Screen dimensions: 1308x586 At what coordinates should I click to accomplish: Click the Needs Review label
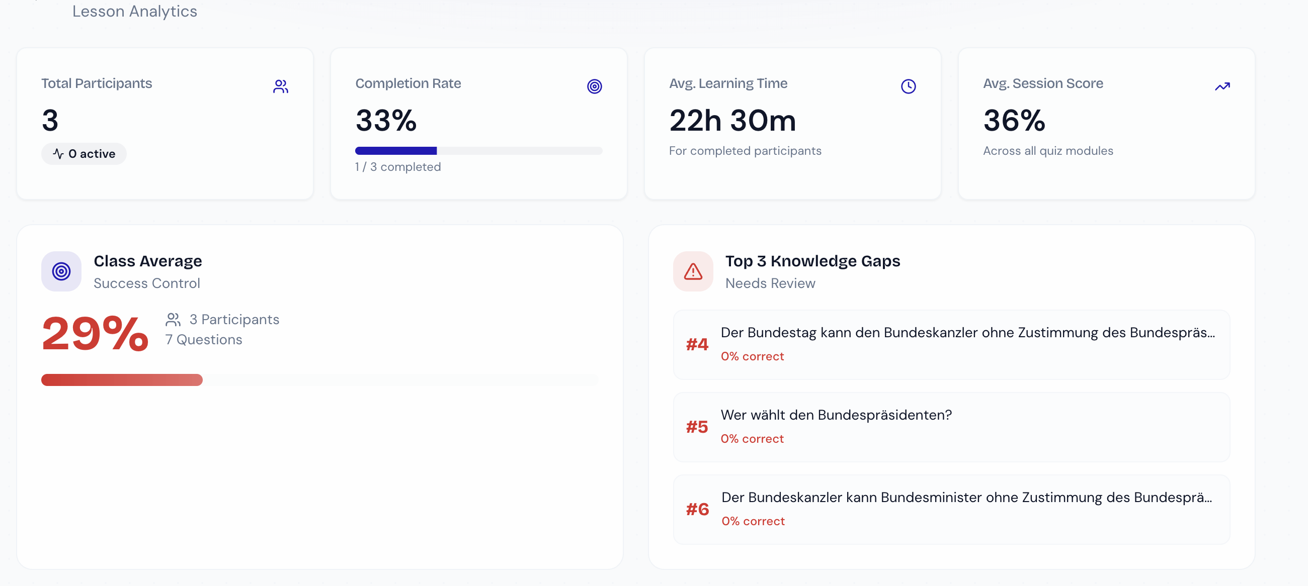click(770, 283)
